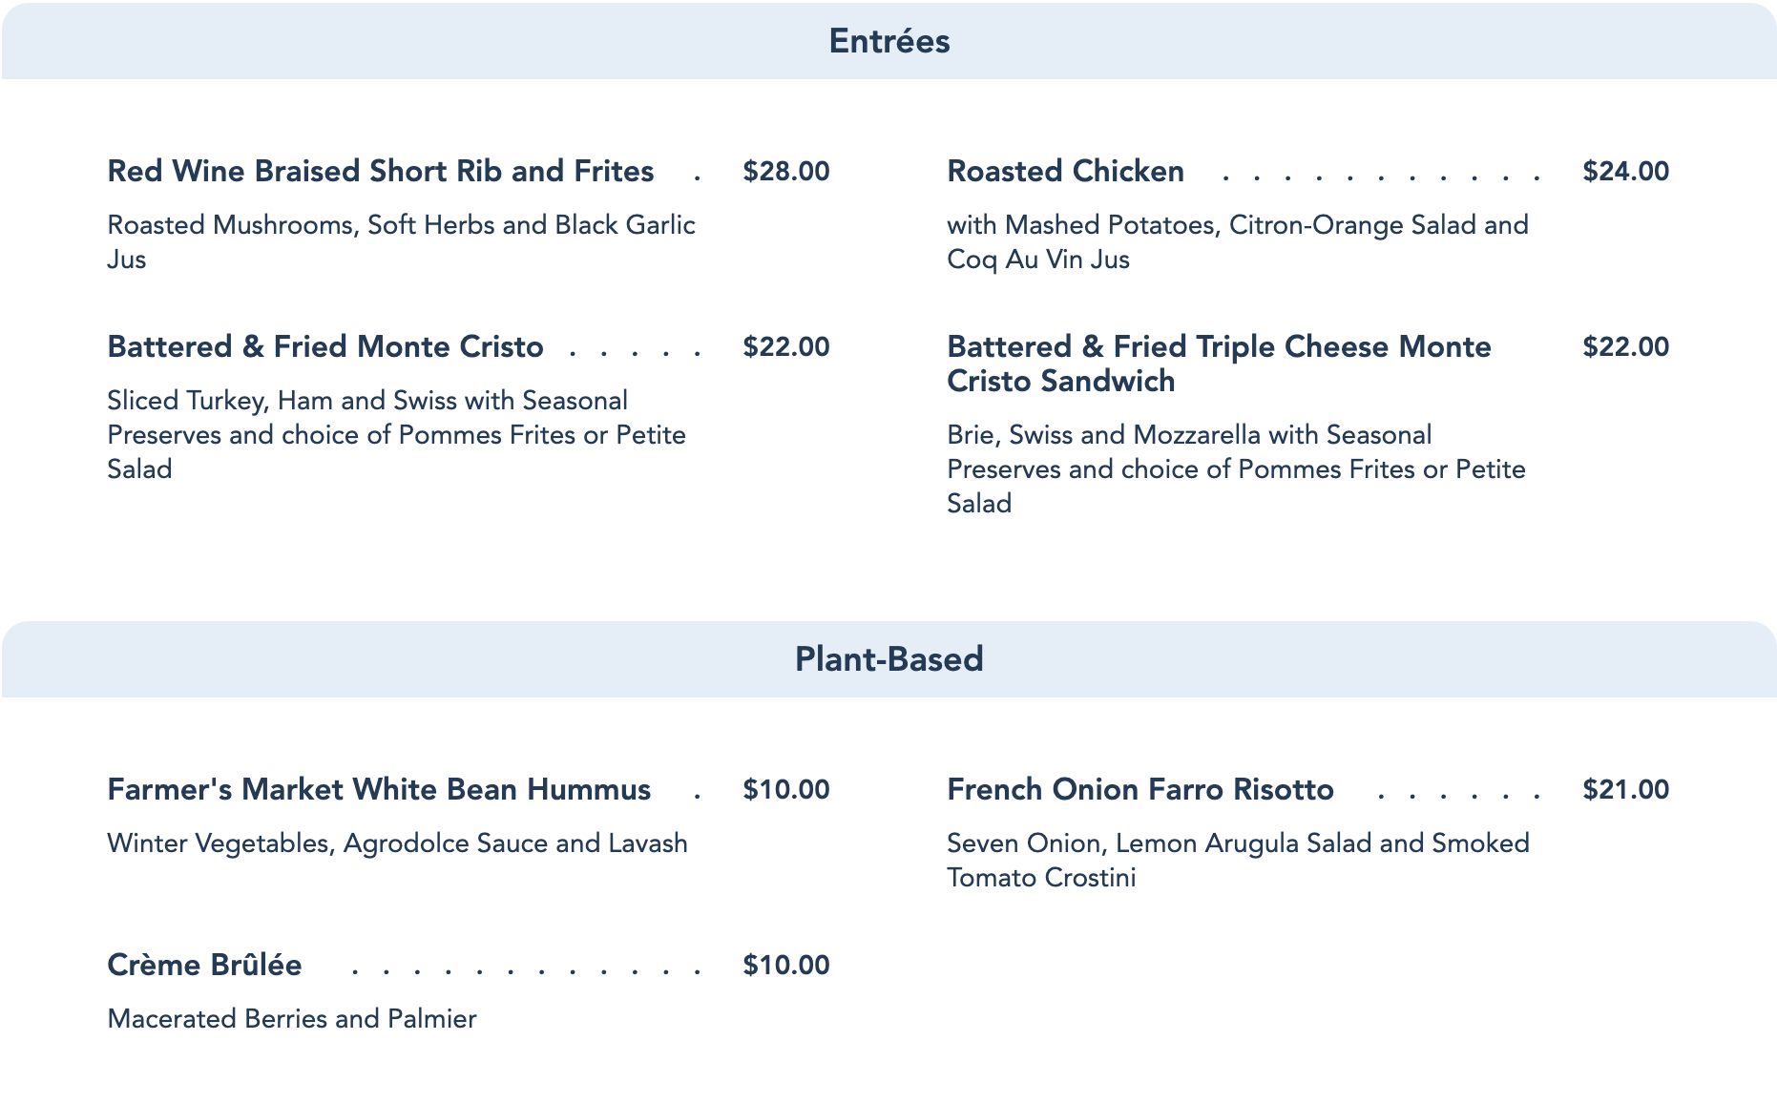Click the Triple Cheese Monte Cristo $22.00 price

(x=1625, y=347)
